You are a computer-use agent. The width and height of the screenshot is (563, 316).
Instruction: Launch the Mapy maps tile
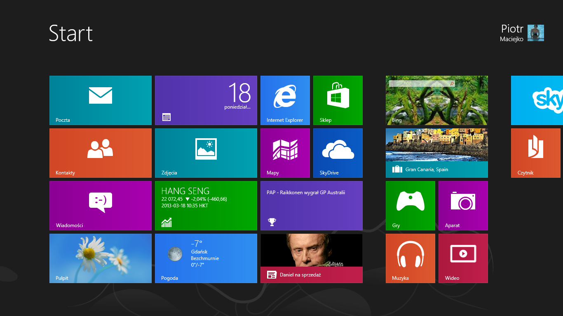tap(285, 153)
